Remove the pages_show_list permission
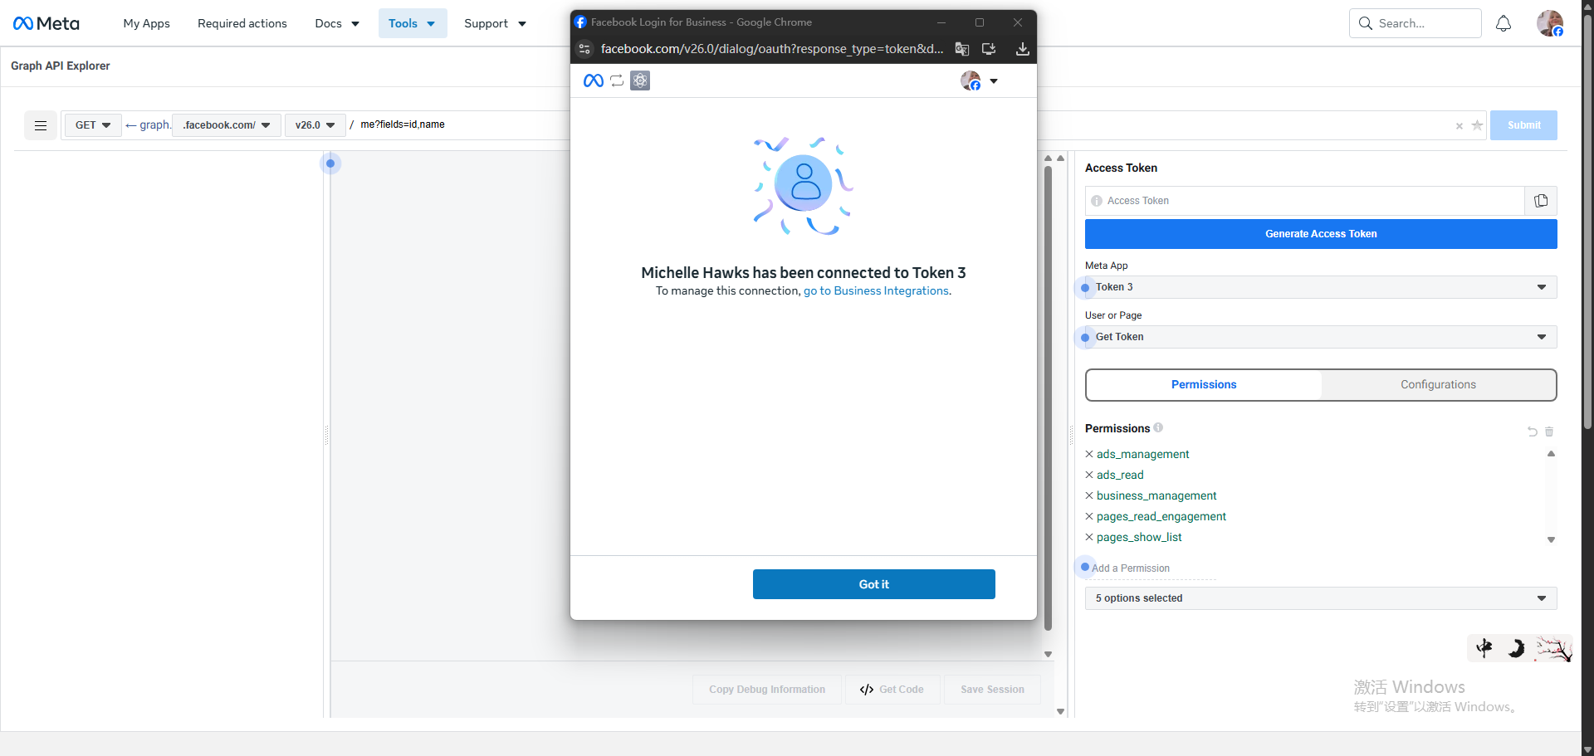The image size is (1594, 756). (1089, 537)
